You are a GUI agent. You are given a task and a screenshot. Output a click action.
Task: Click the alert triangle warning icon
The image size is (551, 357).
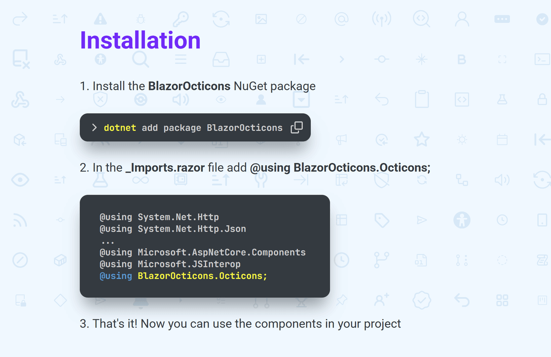101,19
